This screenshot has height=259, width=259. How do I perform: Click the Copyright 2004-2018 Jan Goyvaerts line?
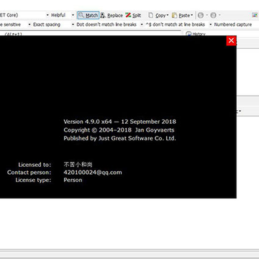click(x=119, y=130)
